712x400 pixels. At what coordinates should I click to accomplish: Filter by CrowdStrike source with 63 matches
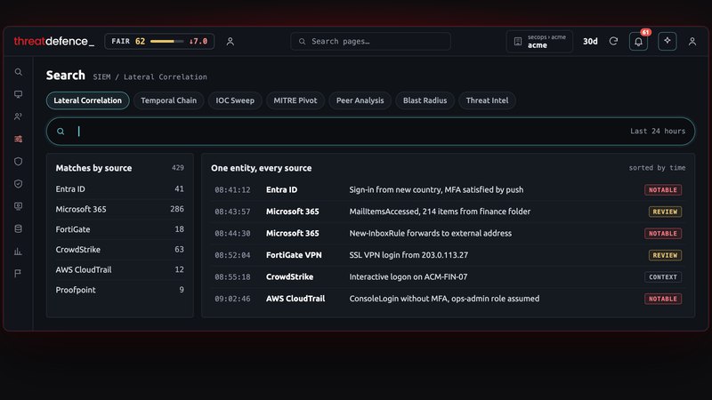click(x=120, y=250)
